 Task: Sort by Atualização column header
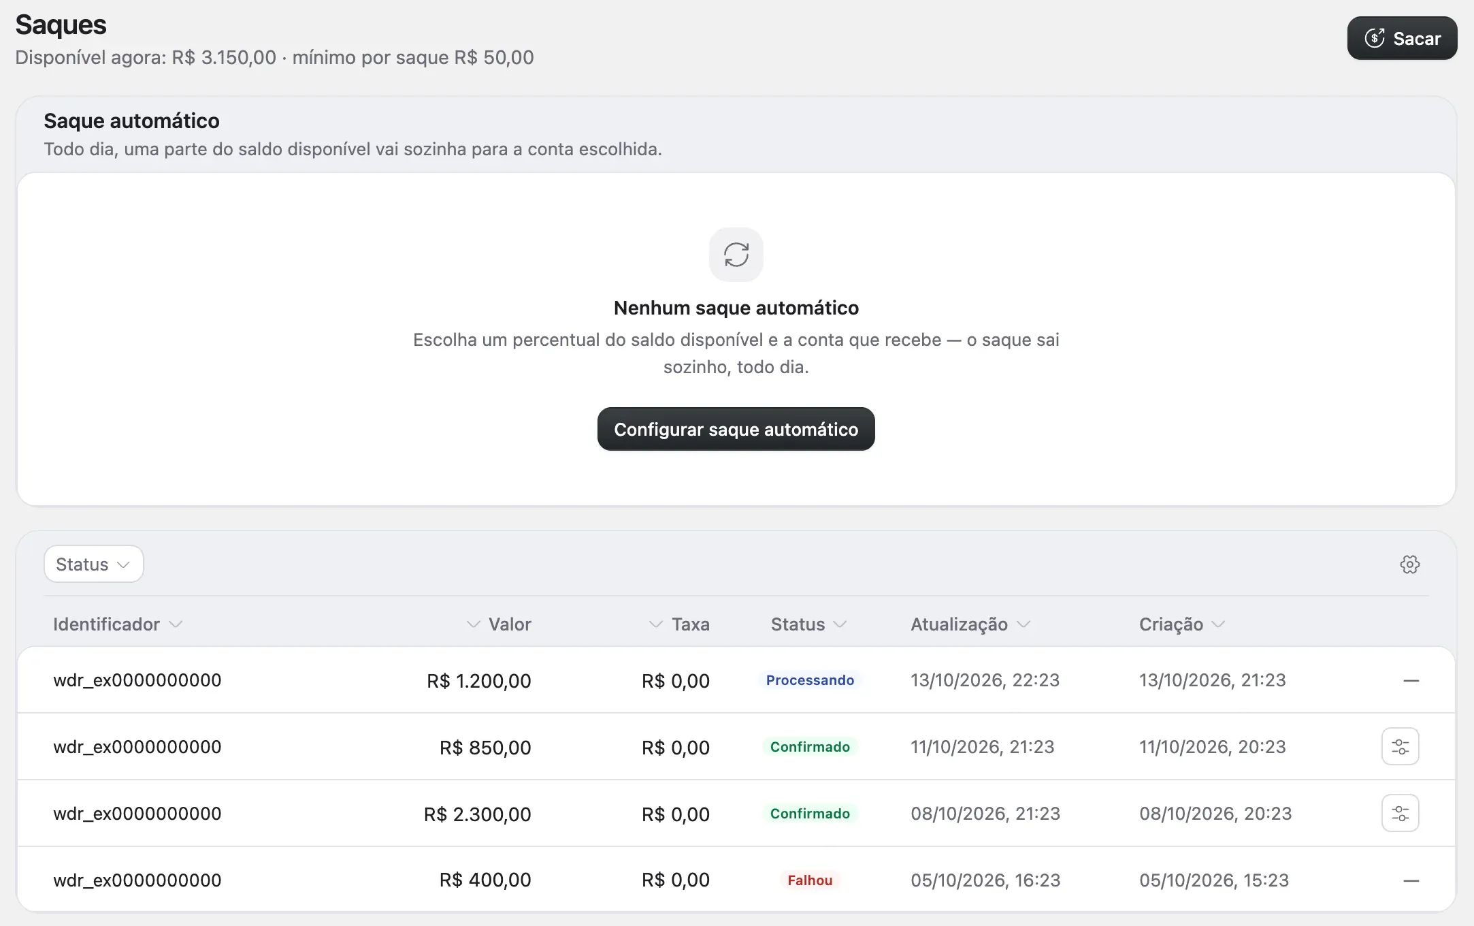970,624
